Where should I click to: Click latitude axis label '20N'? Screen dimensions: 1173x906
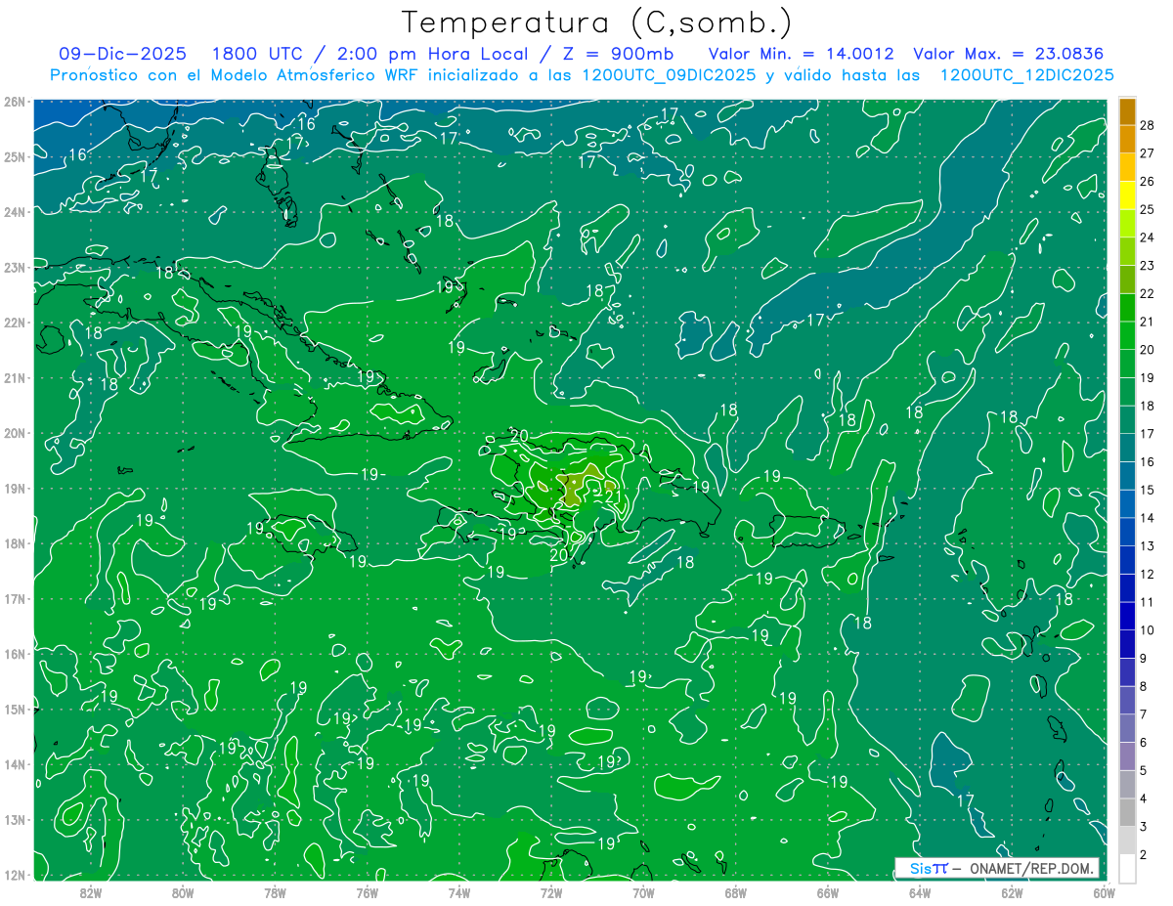coord(15,433)
